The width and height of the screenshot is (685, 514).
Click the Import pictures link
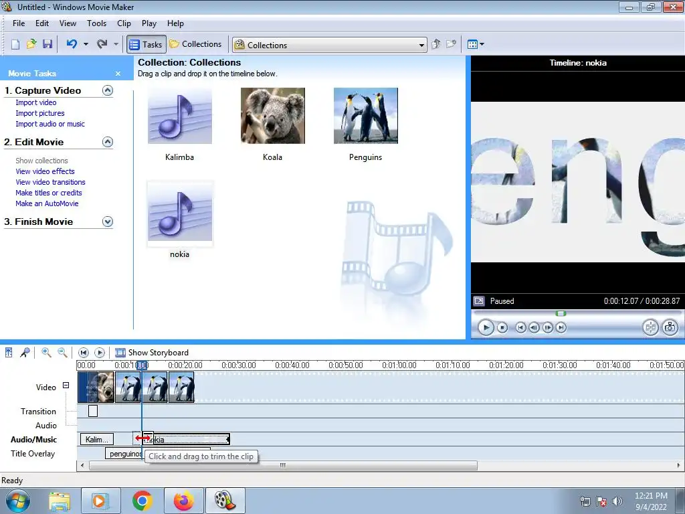(x=39, y=113)
